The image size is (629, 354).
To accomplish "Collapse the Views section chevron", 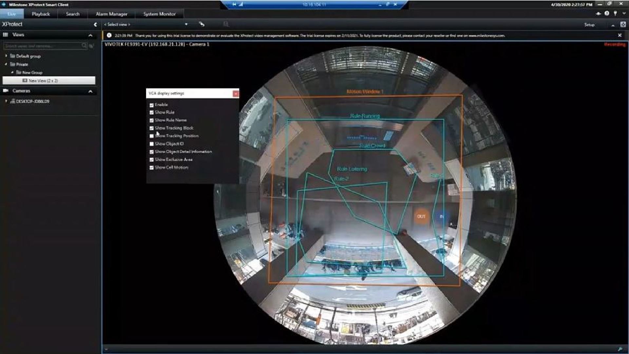I will [90, 35].
